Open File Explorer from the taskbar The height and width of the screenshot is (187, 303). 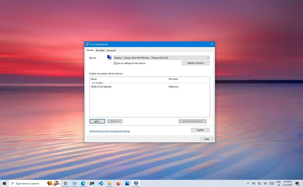(109, 184)
